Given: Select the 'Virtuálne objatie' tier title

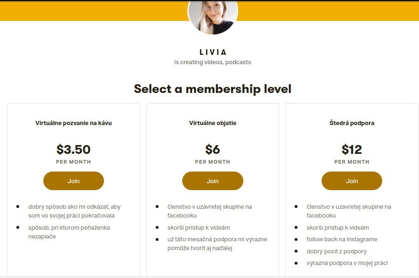Looking at the screenshot, I should point(213,123).
